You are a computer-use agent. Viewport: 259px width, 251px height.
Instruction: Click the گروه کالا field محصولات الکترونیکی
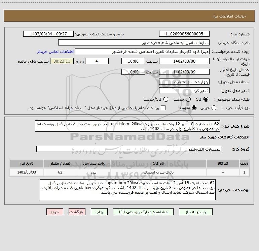129,149
